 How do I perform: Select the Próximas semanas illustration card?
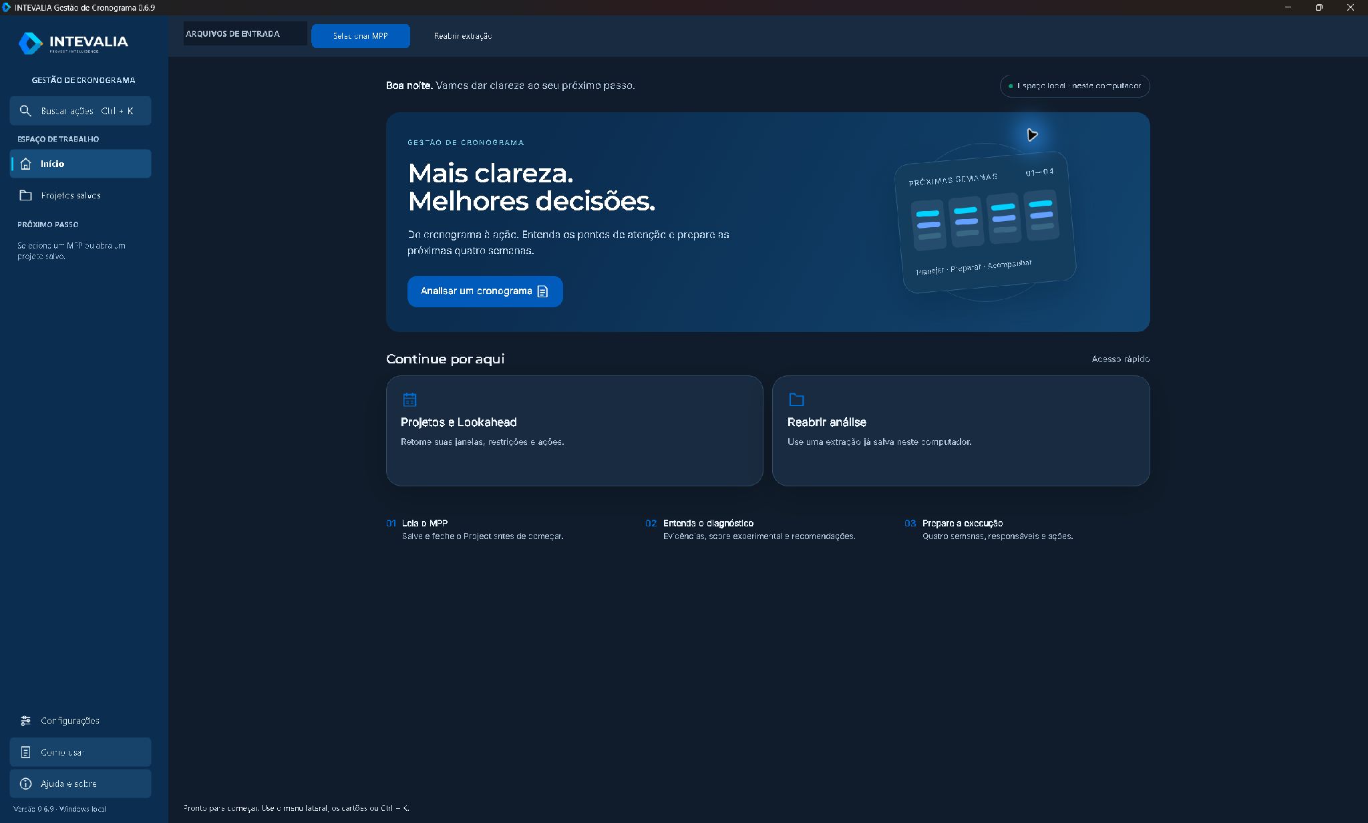(x=985, y=222)
